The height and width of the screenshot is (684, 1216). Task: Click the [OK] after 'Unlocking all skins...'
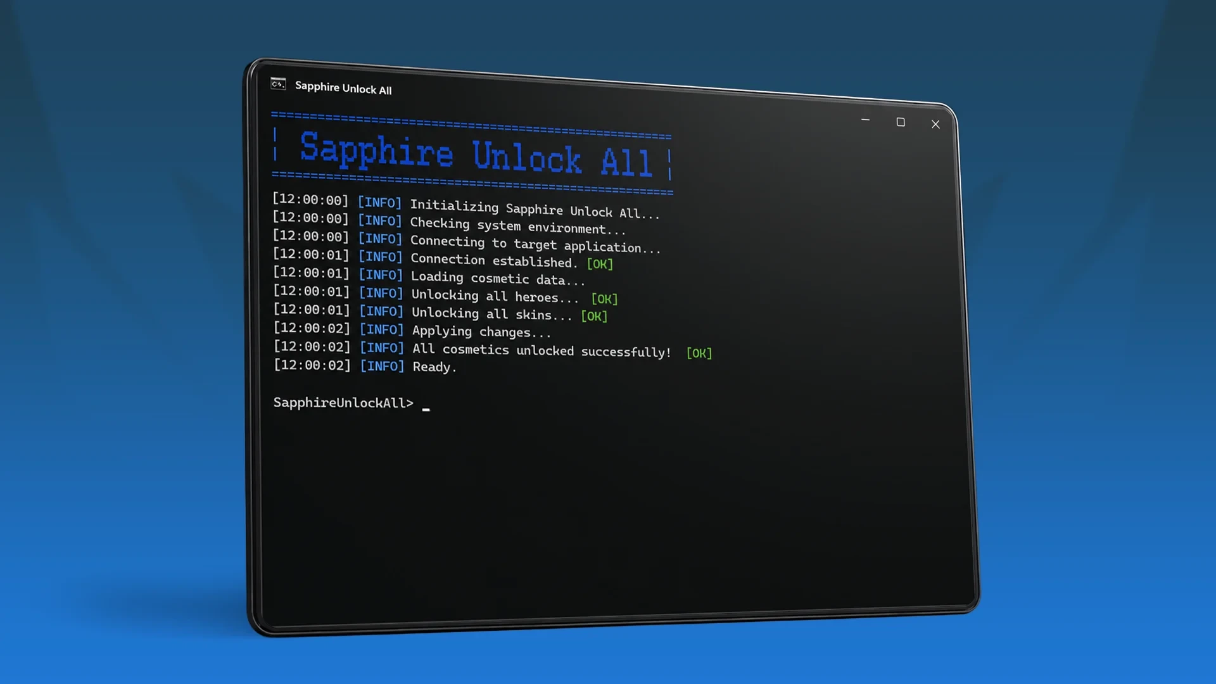[x=594, y=315]
